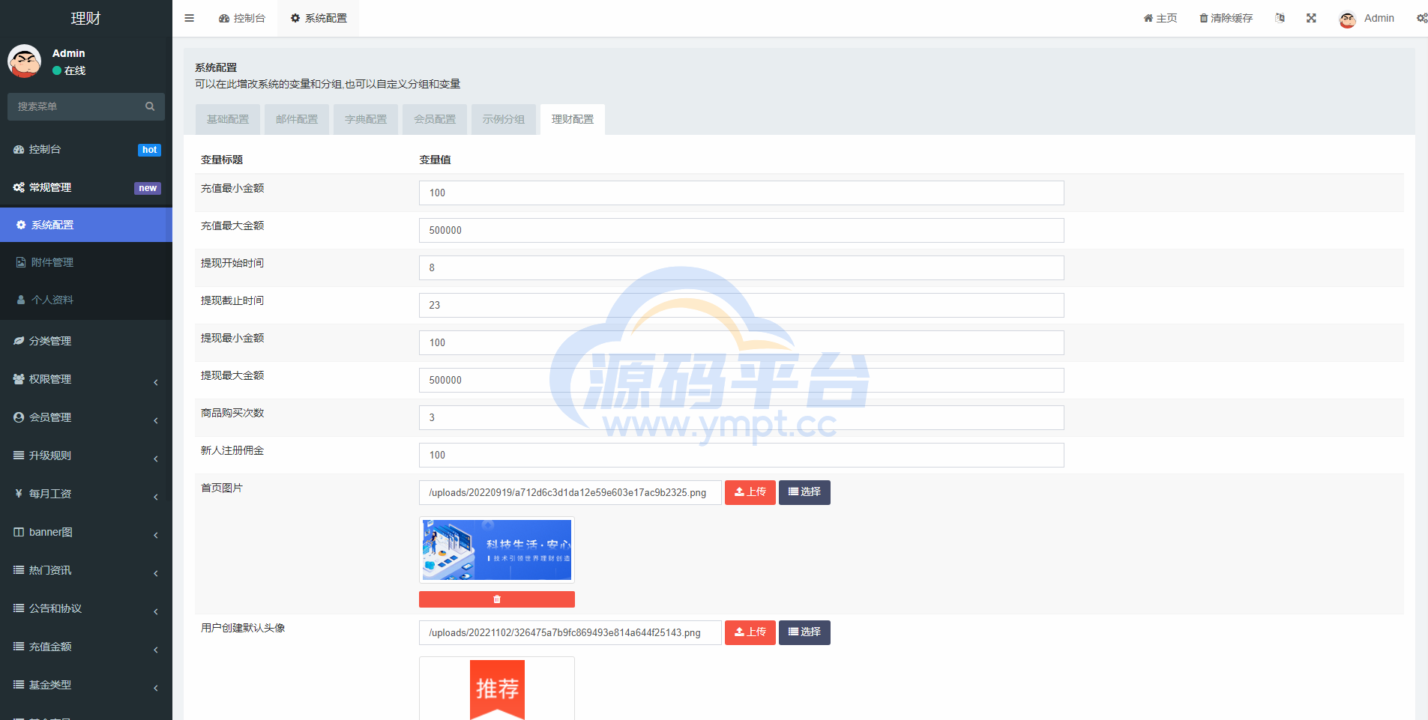Viewport: 1428px width, 720px height.
Task: Open 分类管理 in the sidebar
Action: click(x=86, y=341)
